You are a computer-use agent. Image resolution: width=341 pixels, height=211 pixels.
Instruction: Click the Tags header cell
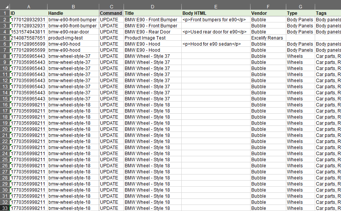point(328,13)
